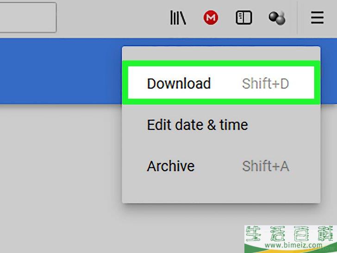This screenshot has width=337, height=253.
Task: Choose Edit date & time menu entry
Action: pos(221,124)
